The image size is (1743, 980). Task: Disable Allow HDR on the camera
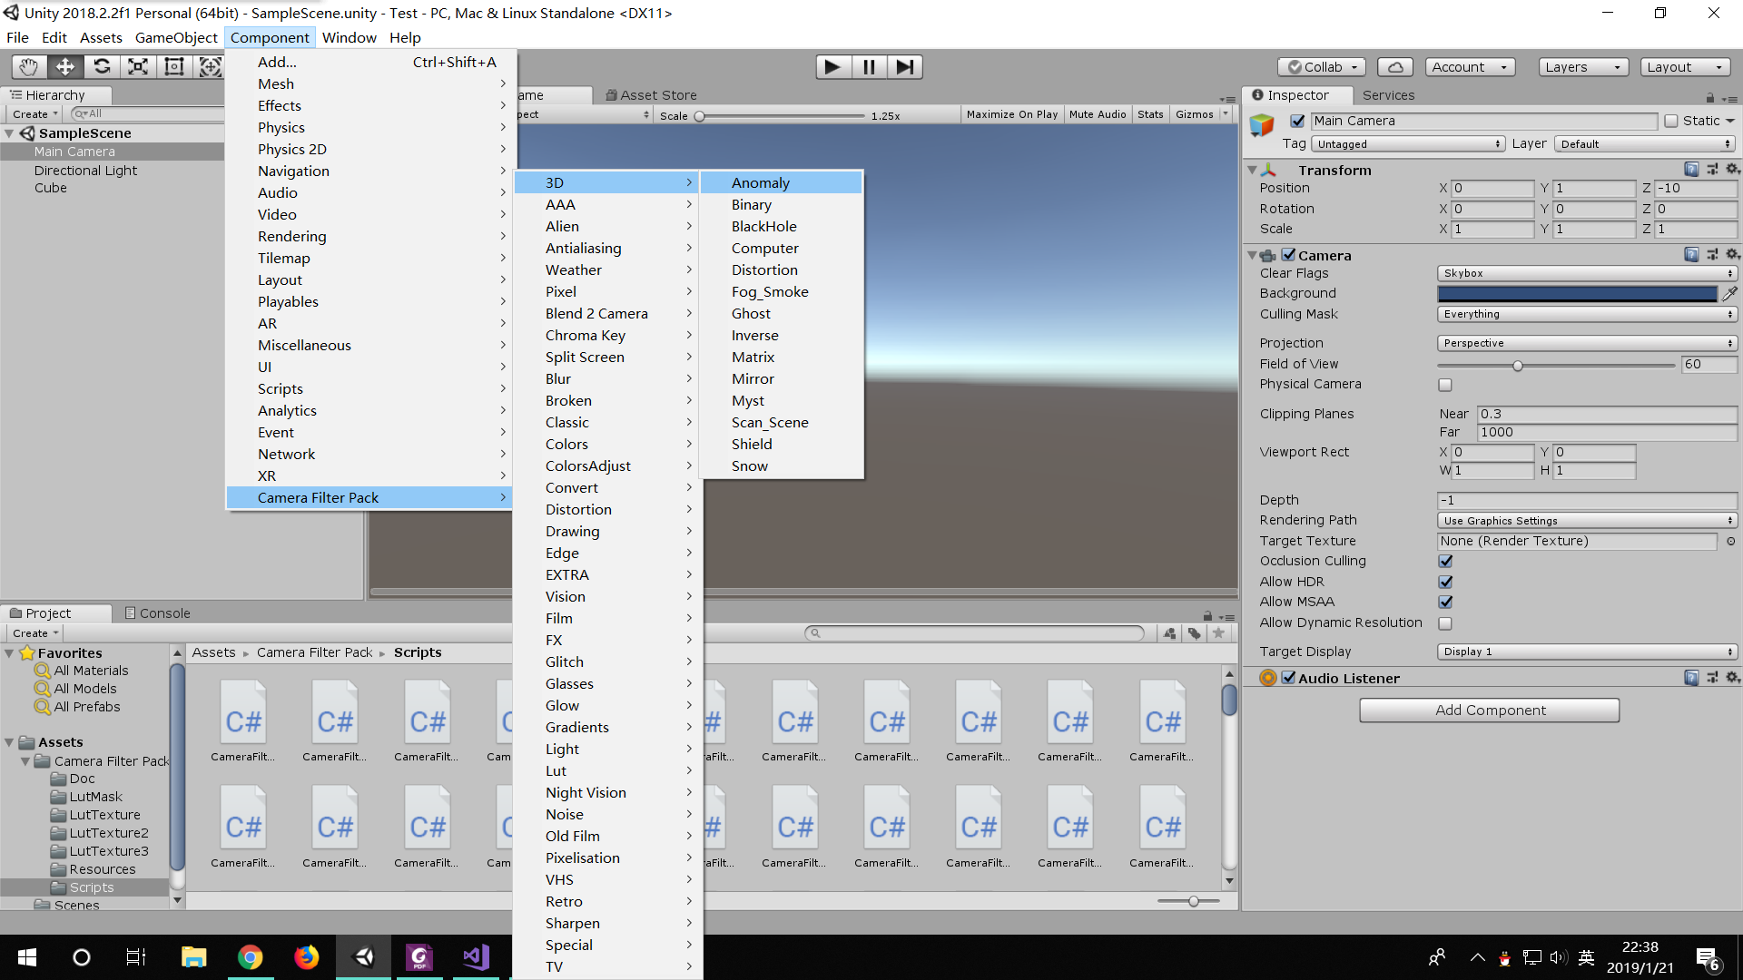point(1445,582)
